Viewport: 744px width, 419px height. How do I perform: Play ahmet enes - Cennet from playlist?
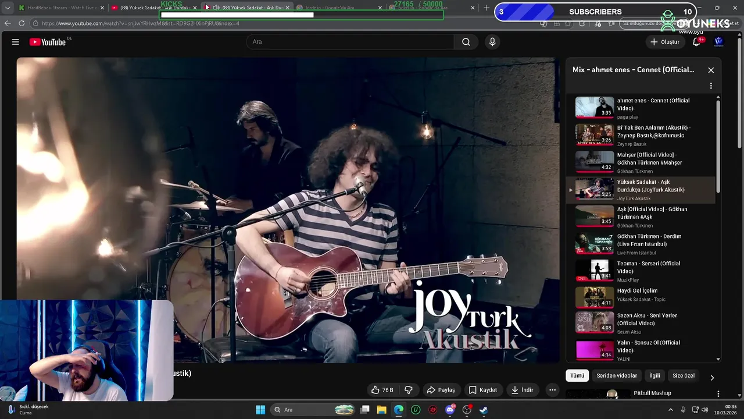pyautogui.click(x=641, y=108)
